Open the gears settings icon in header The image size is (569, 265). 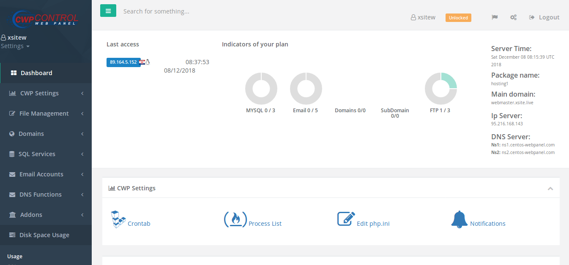513,17
